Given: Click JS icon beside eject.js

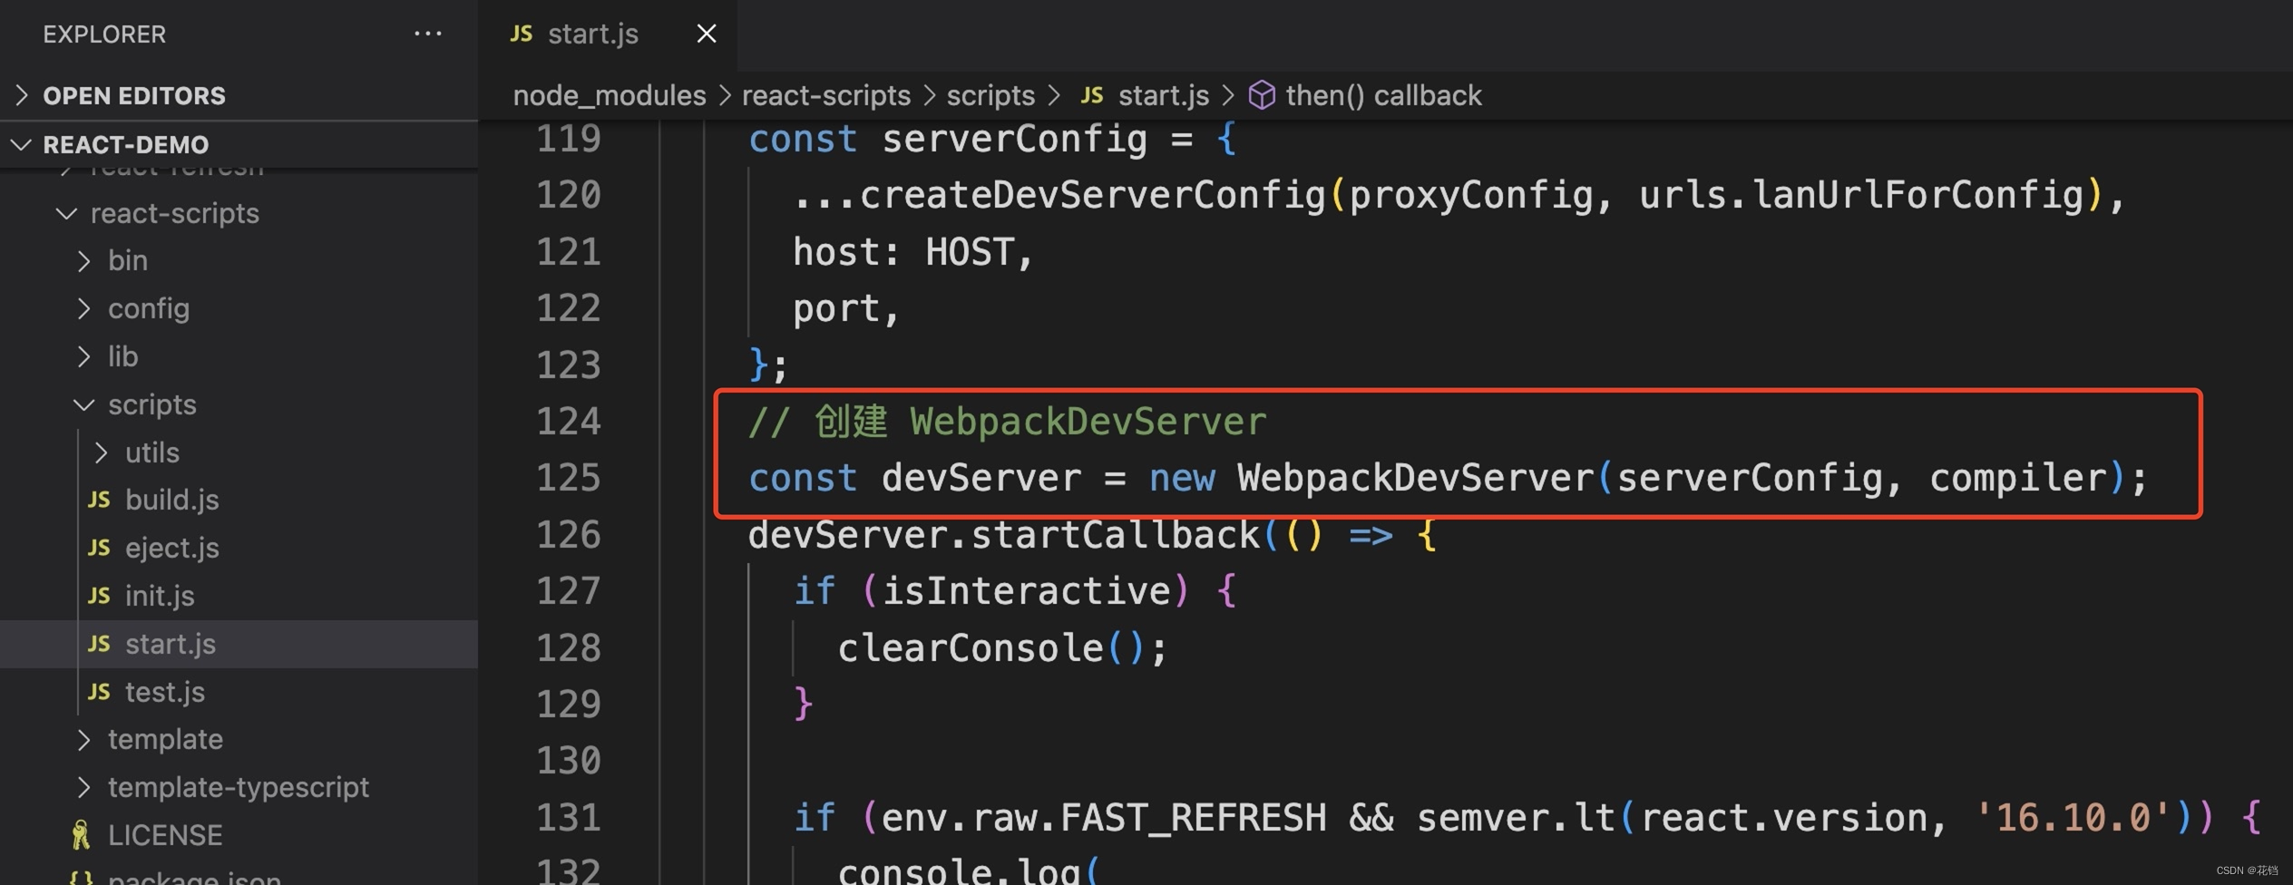Looking at the screenshot, I should pos(99,549).
